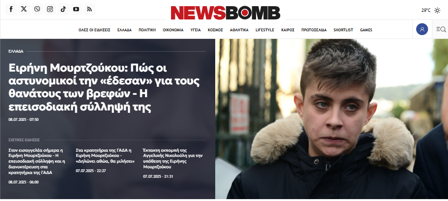Screen dimensions: 448x201
Task: Open the main headline about Ειρήνη Μουρτζούκου
Action: point(105,88)
